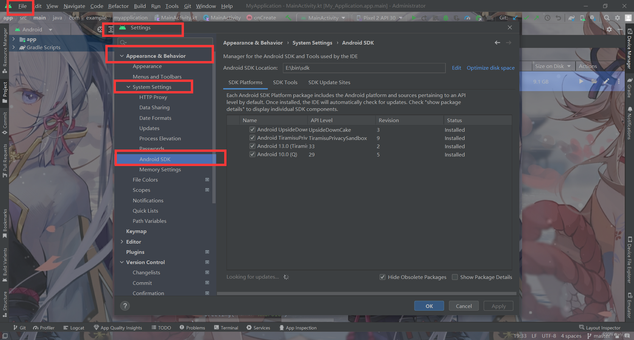Open the Refactor menu

click(x=118, y=6)
